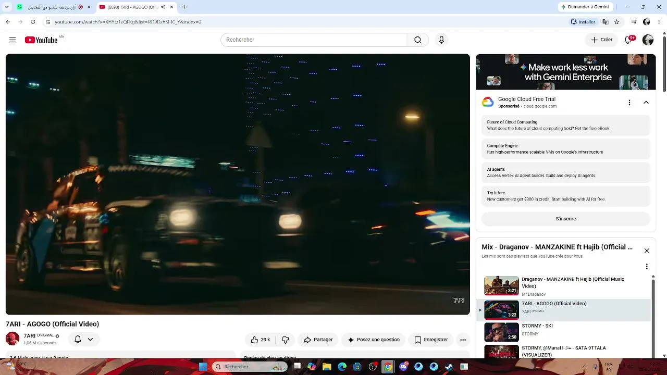This screenshot has height=375, width=667.
Task: Open the Chrome profile avatar
Action: [647, 22]
